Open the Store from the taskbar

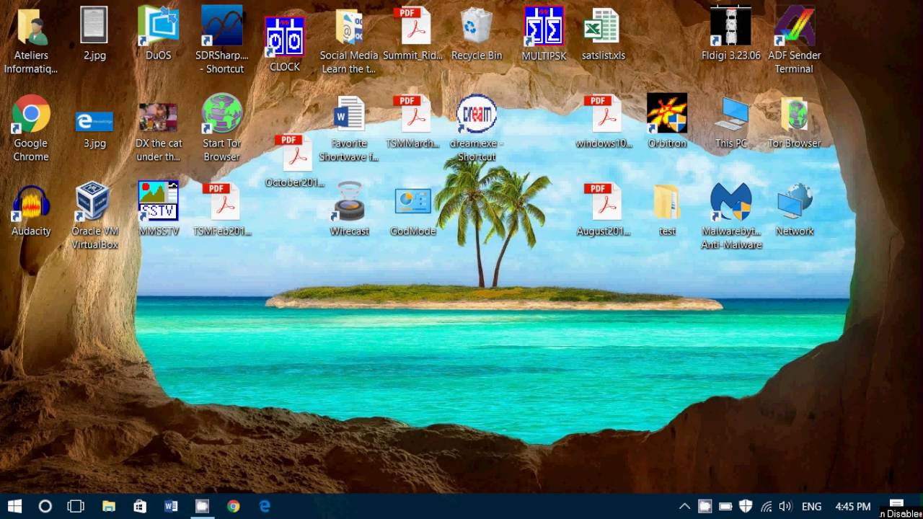pyautogui.click(x=140, y=506)
